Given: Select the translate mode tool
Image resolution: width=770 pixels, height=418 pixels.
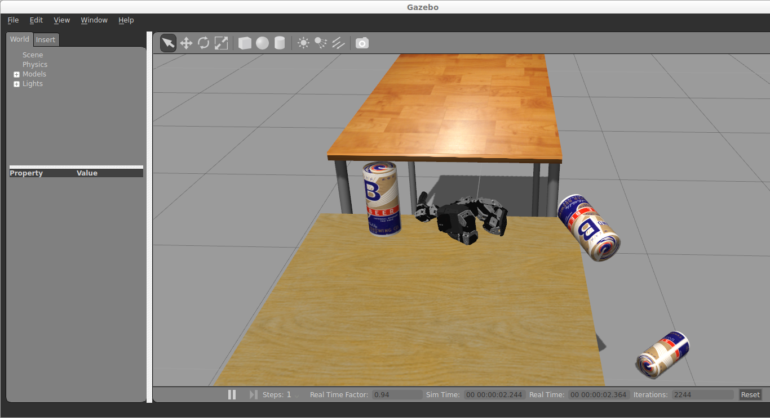Looking at the screenshot, I should pyautogui.click(x=186, y=43).
